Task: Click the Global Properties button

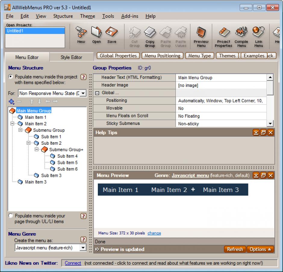Action: [x=118, y=56]
